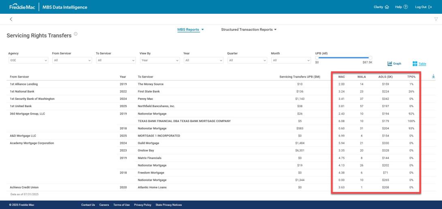Open the Privacy Policy link

pyautogui.click(x=143, y=205)
